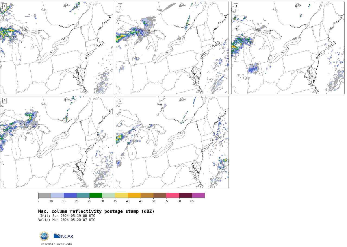This screenshot has width=347, height=247.
Task: Open ensemble member 4 reflectivity map
Action: pos(56,142)
